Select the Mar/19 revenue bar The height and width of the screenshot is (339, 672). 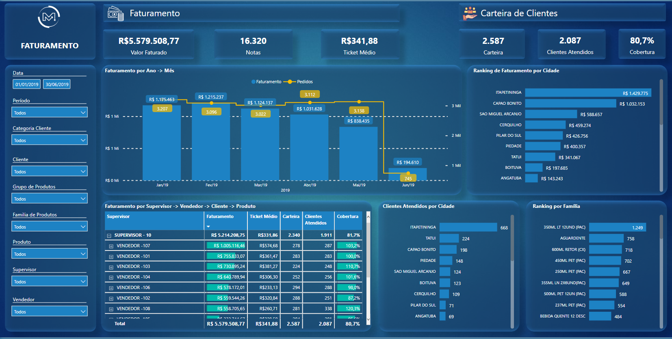coord(260,144)
